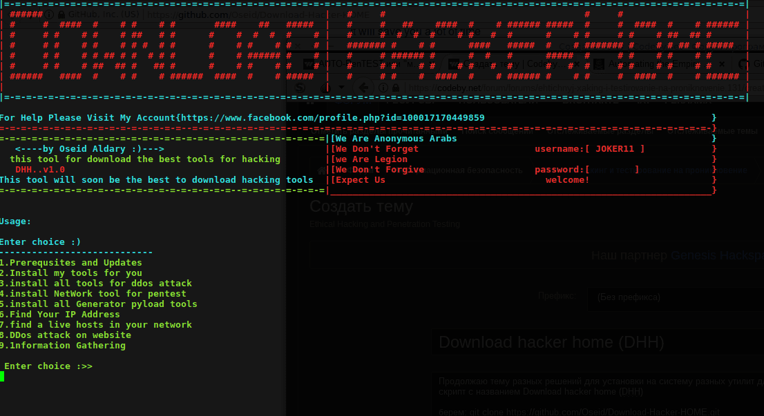Screen dimensions: 764x416
Task: Close the 'Создать тему | Codeby' browser tab
Action: point(577,63)
